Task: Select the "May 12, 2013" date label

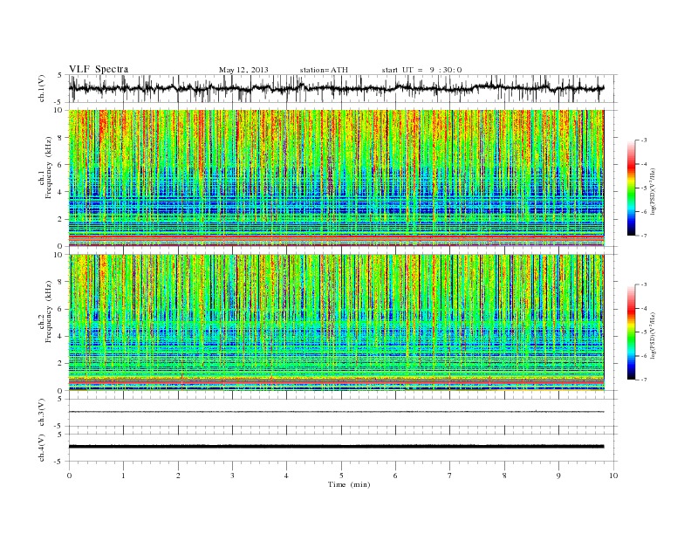Action: pos(243,70)
